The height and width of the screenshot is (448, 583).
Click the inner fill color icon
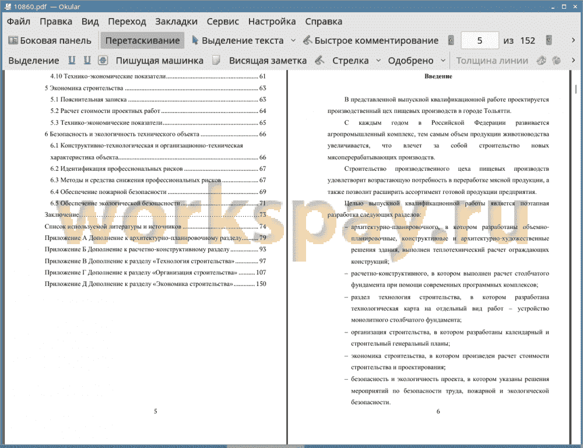[x=557, y=60]
